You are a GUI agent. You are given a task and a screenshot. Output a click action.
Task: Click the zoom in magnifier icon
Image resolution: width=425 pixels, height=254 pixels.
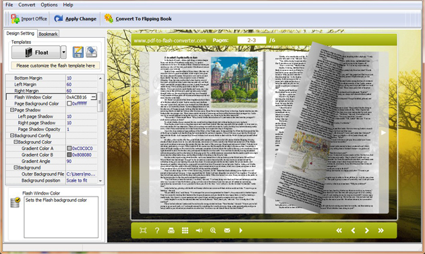click(213, 230)
